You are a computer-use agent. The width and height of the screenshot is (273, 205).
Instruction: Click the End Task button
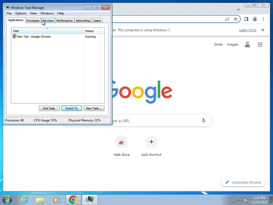(x=49, y=108)
